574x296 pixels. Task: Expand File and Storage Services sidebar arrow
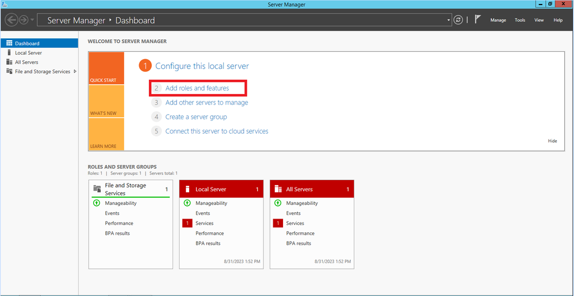[x=75, y=72]
